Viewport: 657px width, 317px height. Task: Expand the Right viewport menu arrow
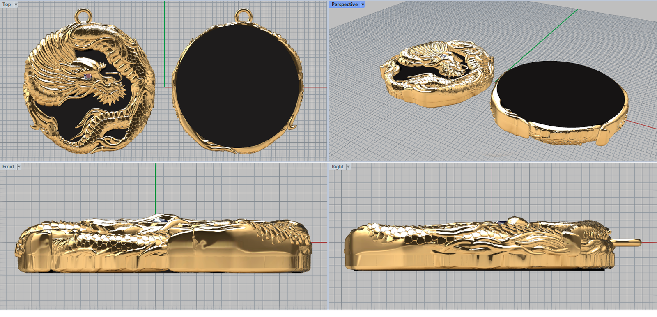(348, 167)
